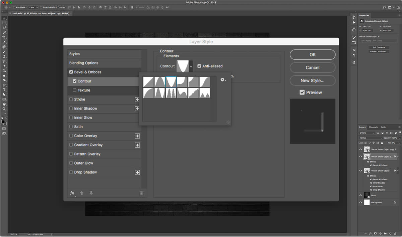This screenshot has width=402, height=237.
Task: Click the New Style... button
Action: (313, 80)
